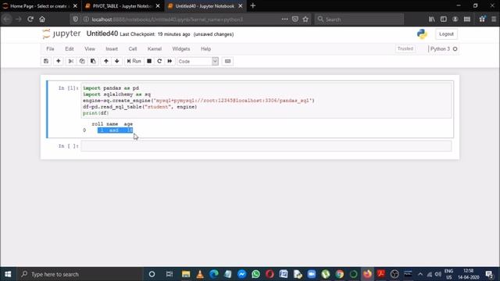Screen dimensions: 500x281
Task: Rename the notebook title Untitled40
Action: tap(102, 34)
